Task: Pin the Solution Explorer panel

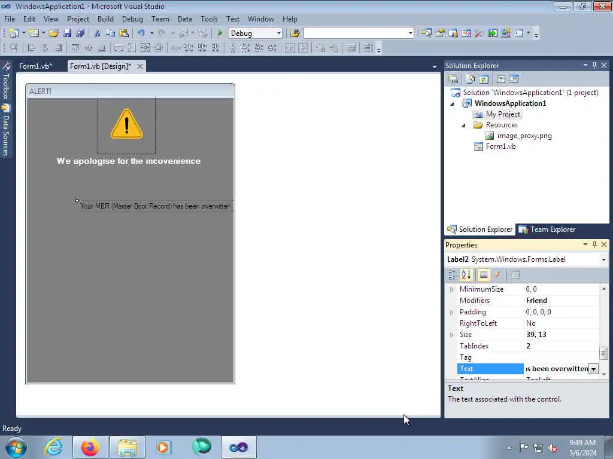Action: (594, 65)
